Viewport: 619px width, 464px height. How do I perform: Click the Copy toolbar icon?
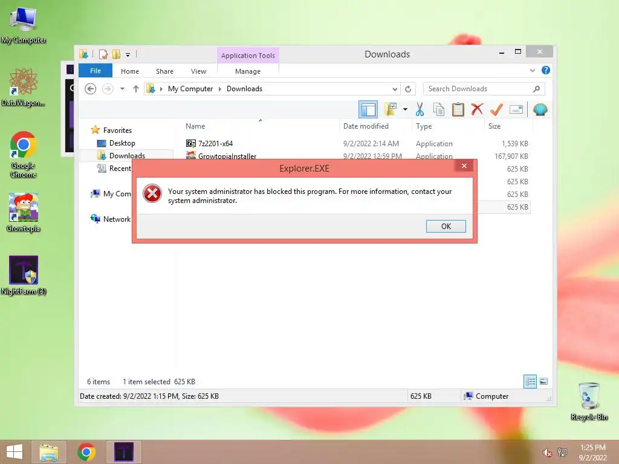(439, 109)
